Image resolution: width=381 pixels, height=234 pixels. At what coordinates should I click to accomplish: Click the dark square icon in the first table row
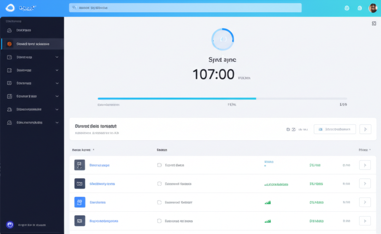79,165
